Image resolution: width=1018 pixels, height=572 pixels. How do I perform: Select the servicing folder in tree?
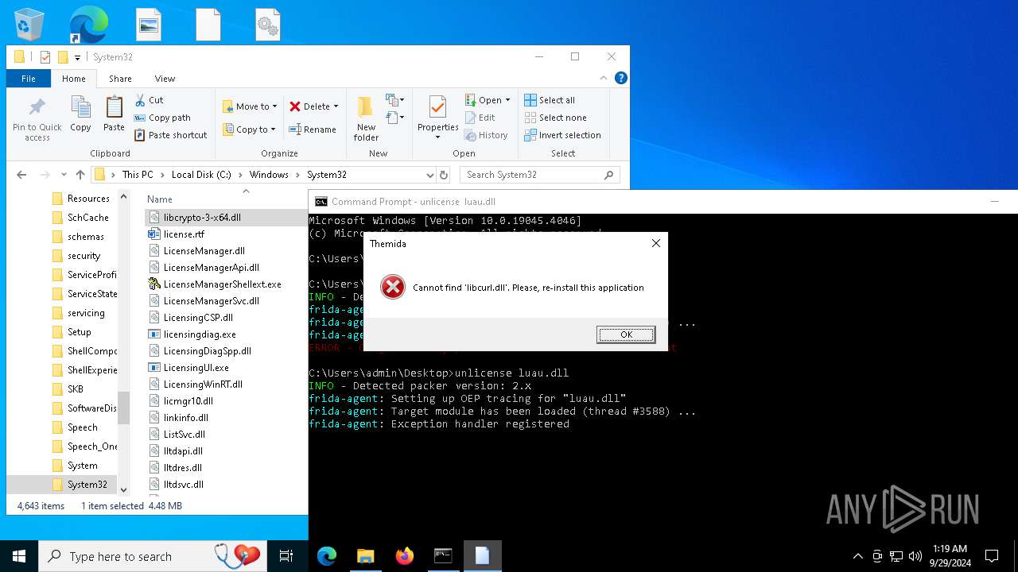pyautogui.click(x=86, y=313)
